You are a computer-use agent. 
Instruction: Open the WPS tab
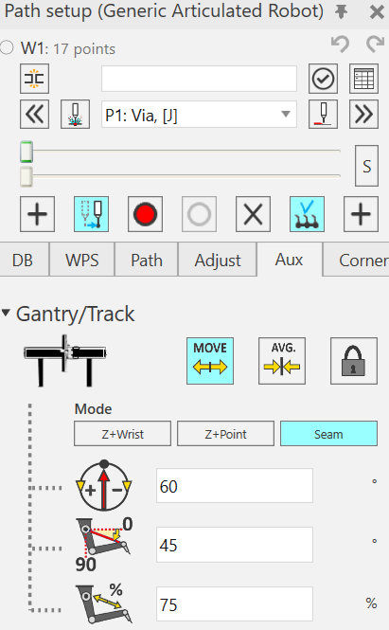(82, 260)
